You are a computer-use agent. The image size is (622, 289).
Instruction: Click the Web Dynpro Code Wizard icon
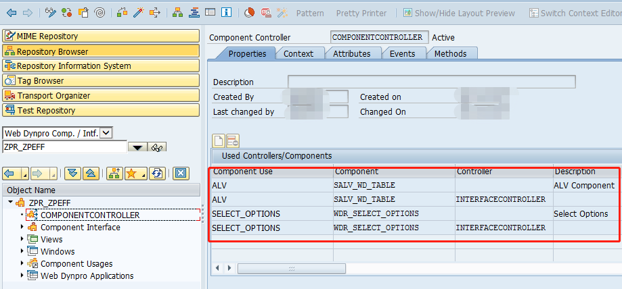click(282, 13)
